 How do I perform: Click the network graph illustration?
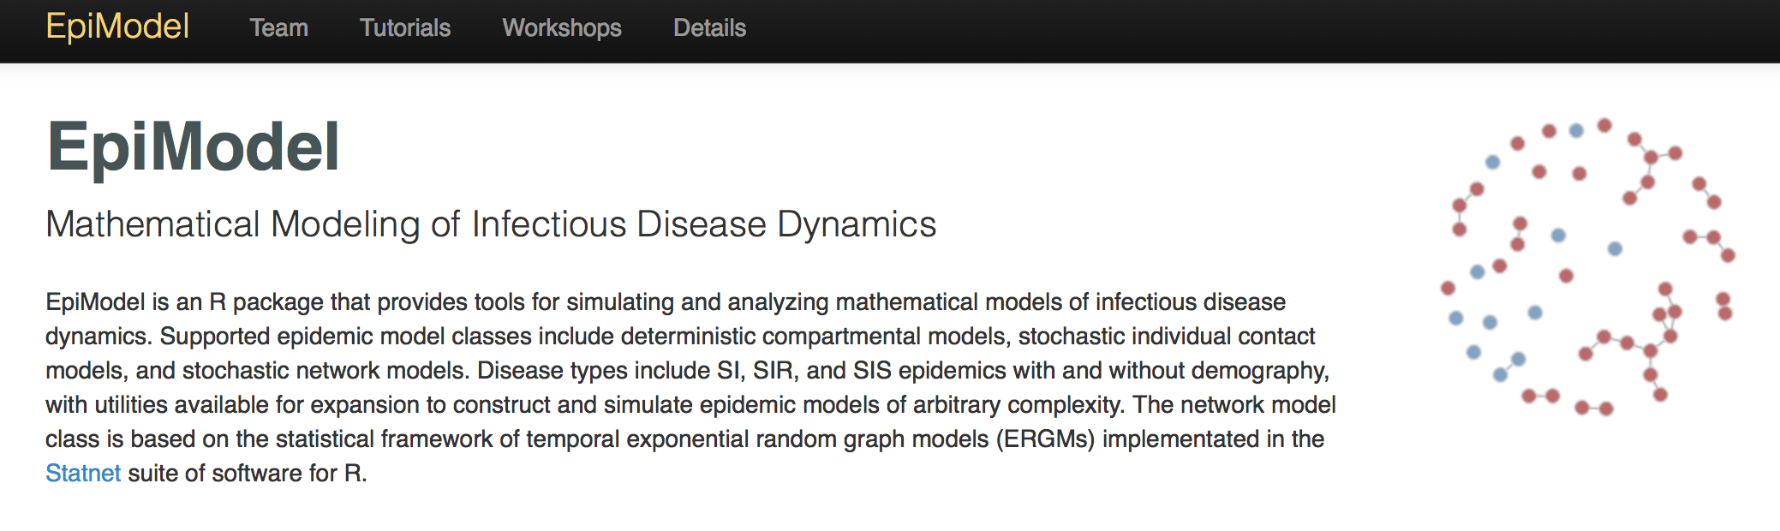click(x=1586, y=265)
